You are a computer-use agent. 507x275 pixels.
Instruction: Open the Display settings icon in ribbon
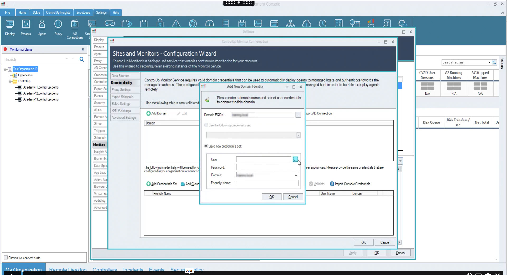10,27
